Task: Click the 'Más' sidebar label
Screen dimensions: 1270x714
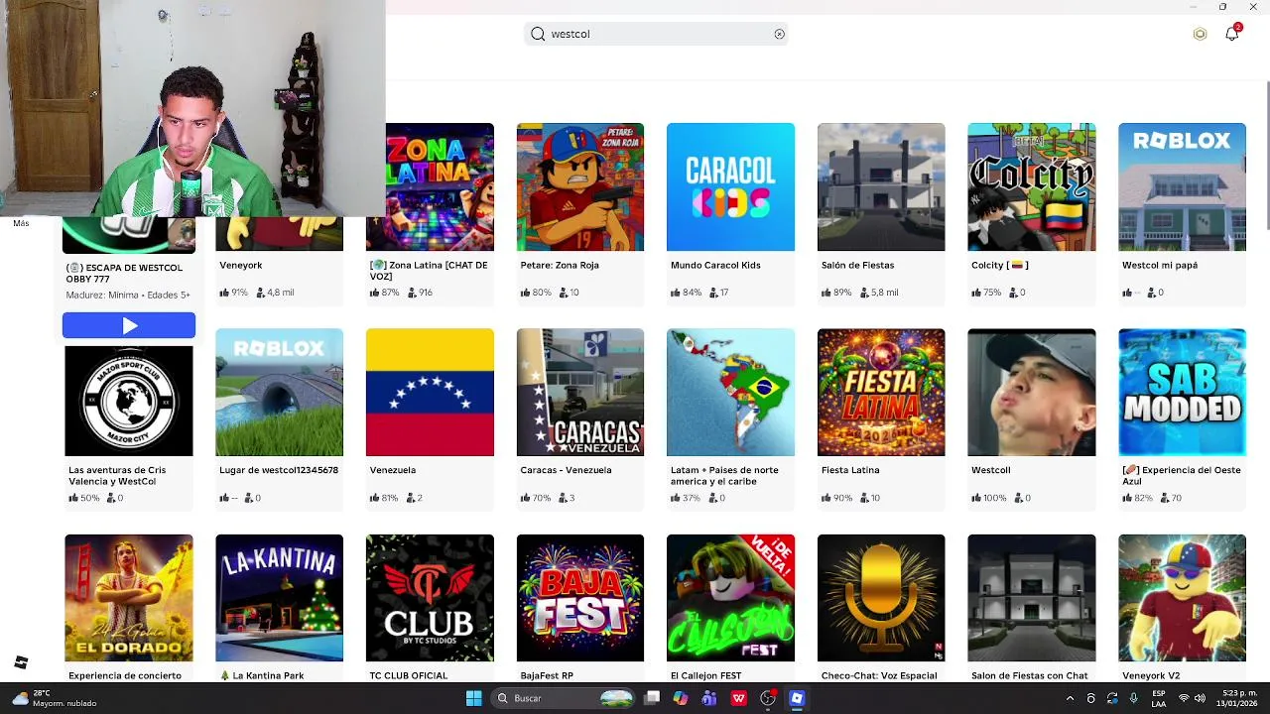Action: tap(21, 223)
